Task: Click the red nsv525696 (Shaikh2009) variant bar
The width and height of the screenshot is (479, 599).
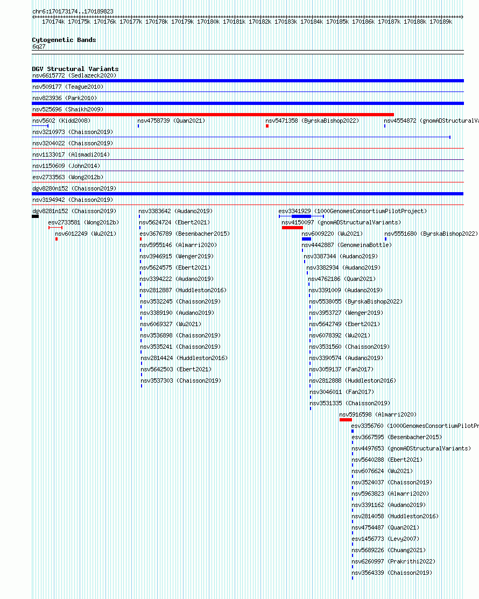Action: (213, 115)
